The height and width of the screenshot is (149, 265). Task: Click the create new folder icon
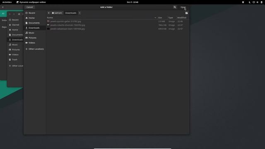click(x=186, y=13)
